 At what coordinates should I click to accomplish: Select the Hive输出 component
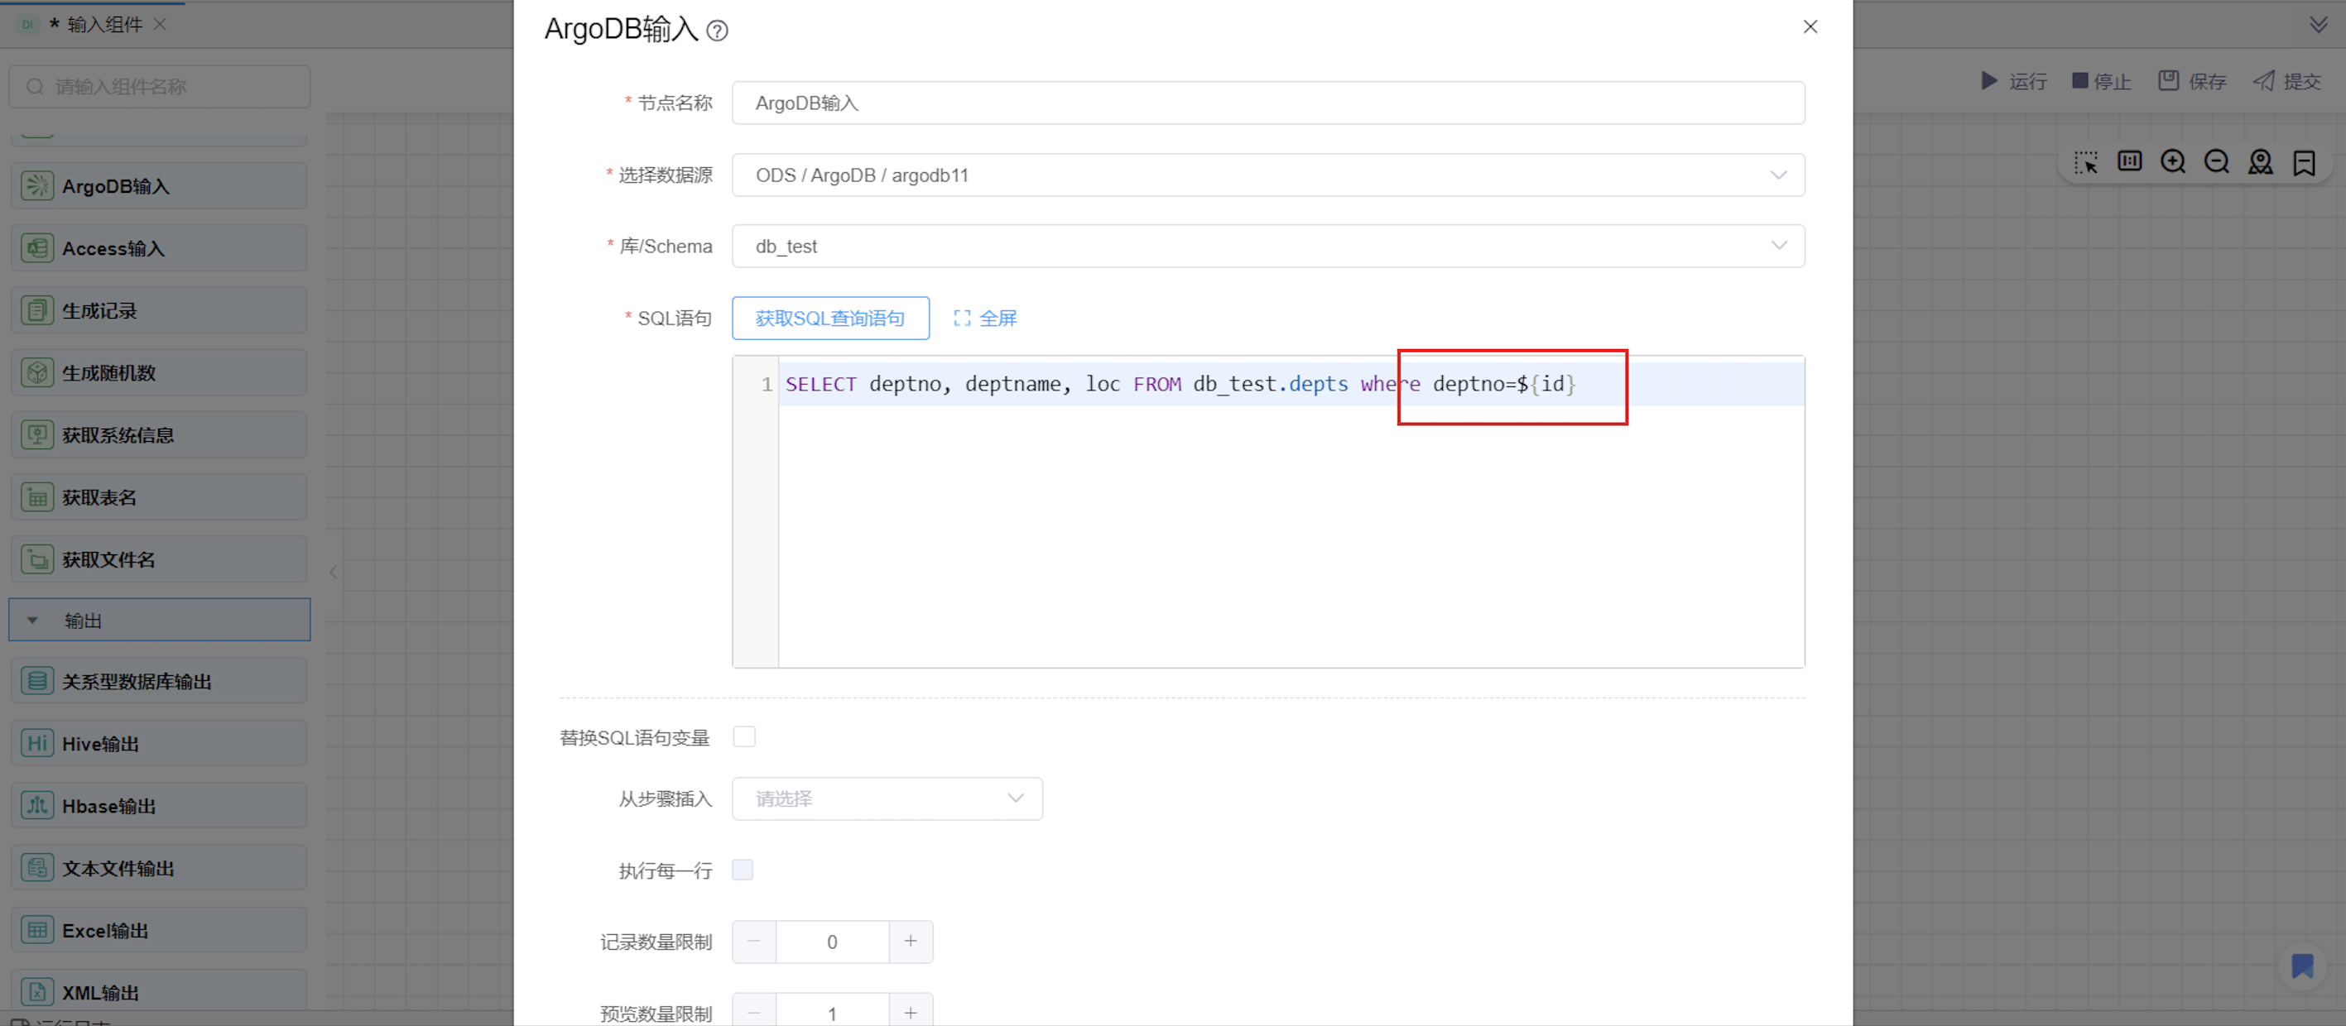click(160, 744)
